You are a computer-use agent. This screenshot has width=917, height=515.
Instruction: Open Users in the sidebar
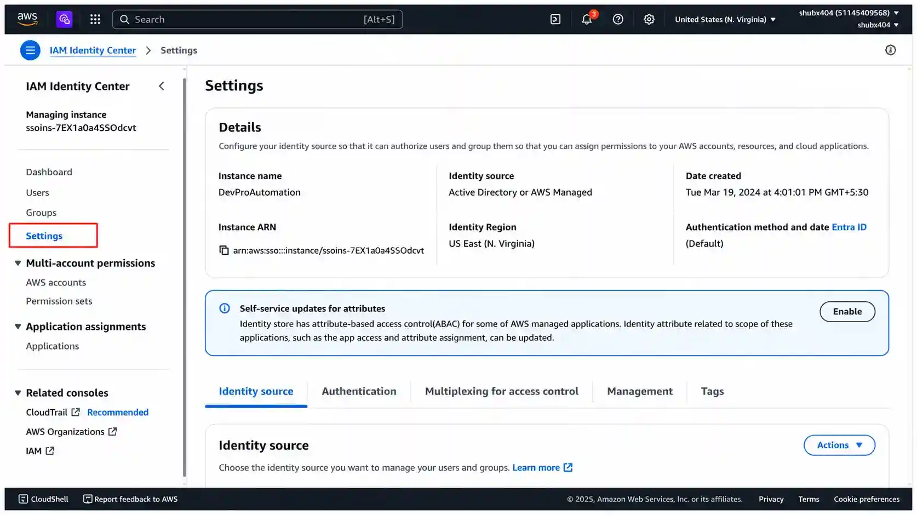coord(37,193)
